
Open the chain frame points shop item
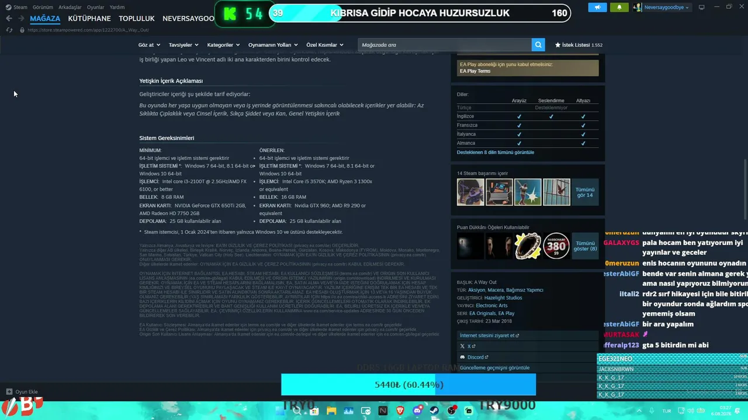pyautogui.click(x=528, y=246)
